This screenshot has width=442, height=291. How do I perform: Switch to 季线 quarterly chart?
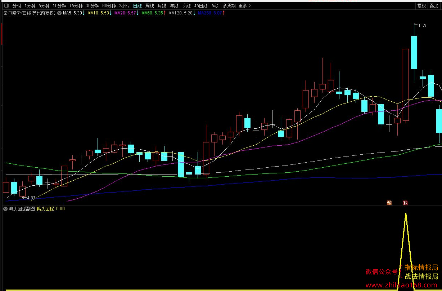pyautogui.click(x=186, y=6)
